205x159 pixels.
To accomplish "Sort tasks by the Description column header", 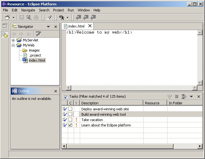I will tap(111, 103).
